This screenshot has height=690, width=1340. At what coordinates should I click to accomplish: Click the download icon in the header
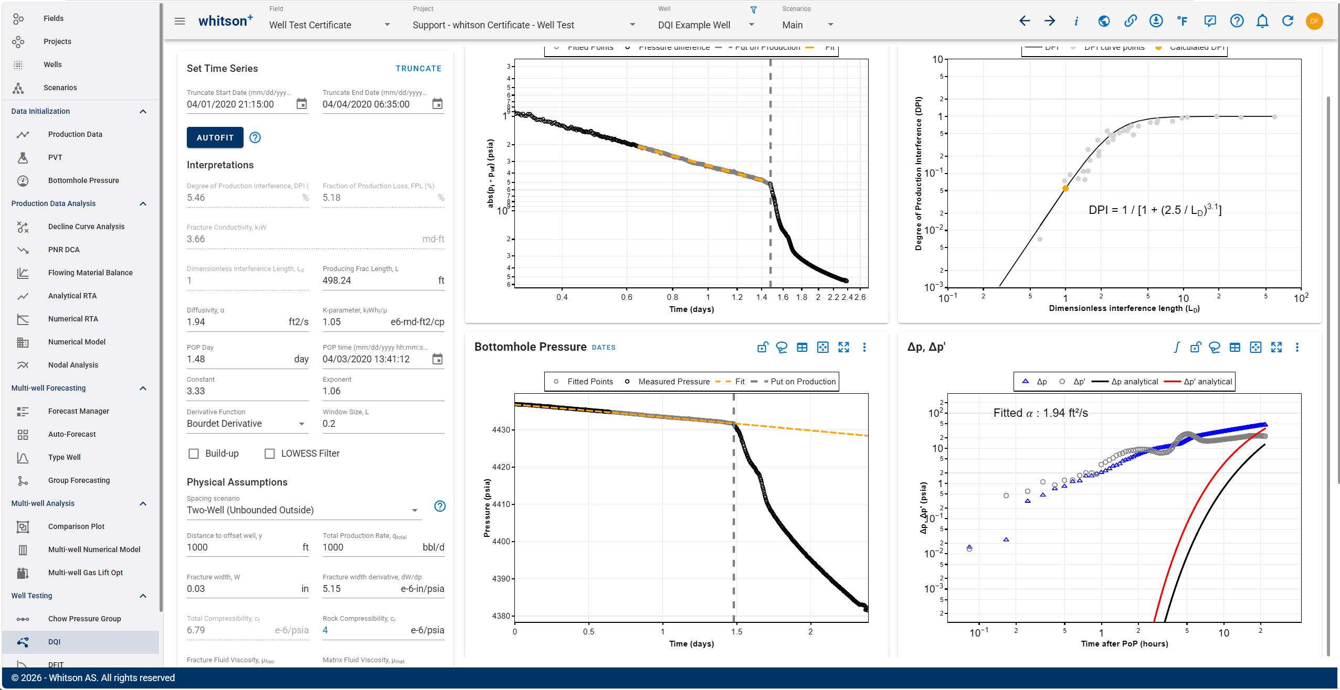[1156, 21]
